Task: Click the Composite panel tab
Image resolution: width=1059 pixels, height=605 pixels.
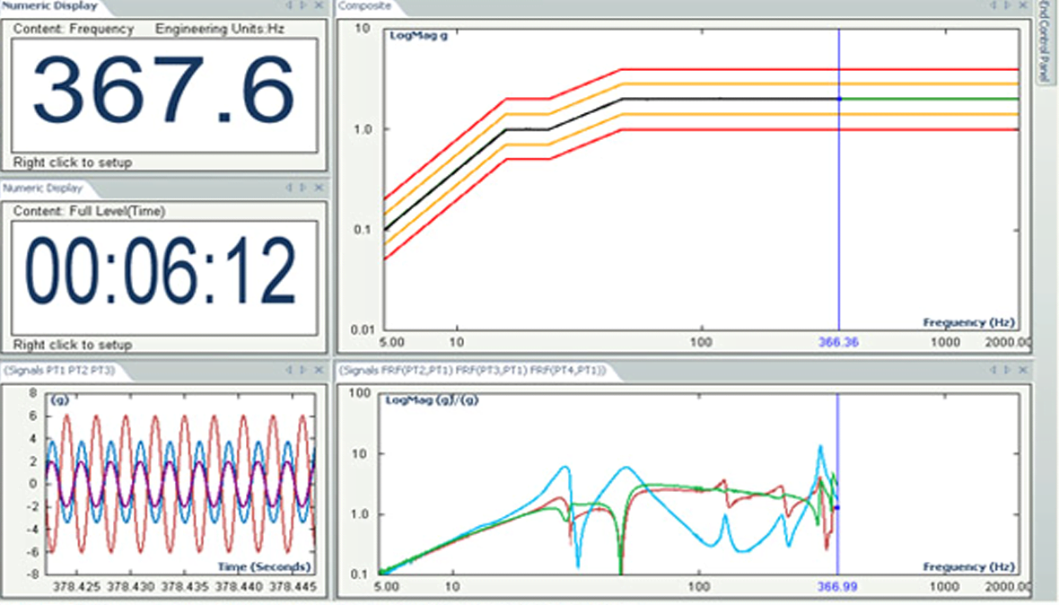Action: (365, 6)
